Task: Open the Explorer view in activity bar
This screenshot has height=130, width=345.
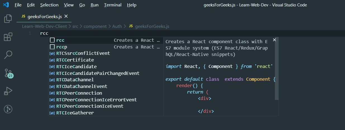Action: click(8, 19)
